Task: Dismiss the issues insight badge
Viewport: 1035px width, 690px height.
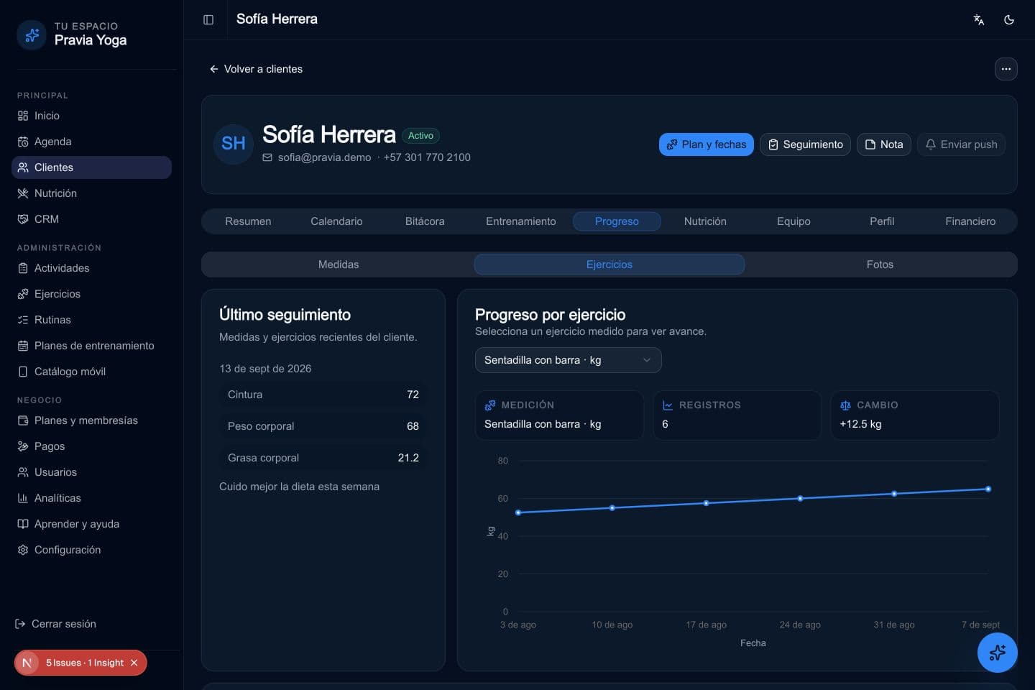Action: coord(134,663)
